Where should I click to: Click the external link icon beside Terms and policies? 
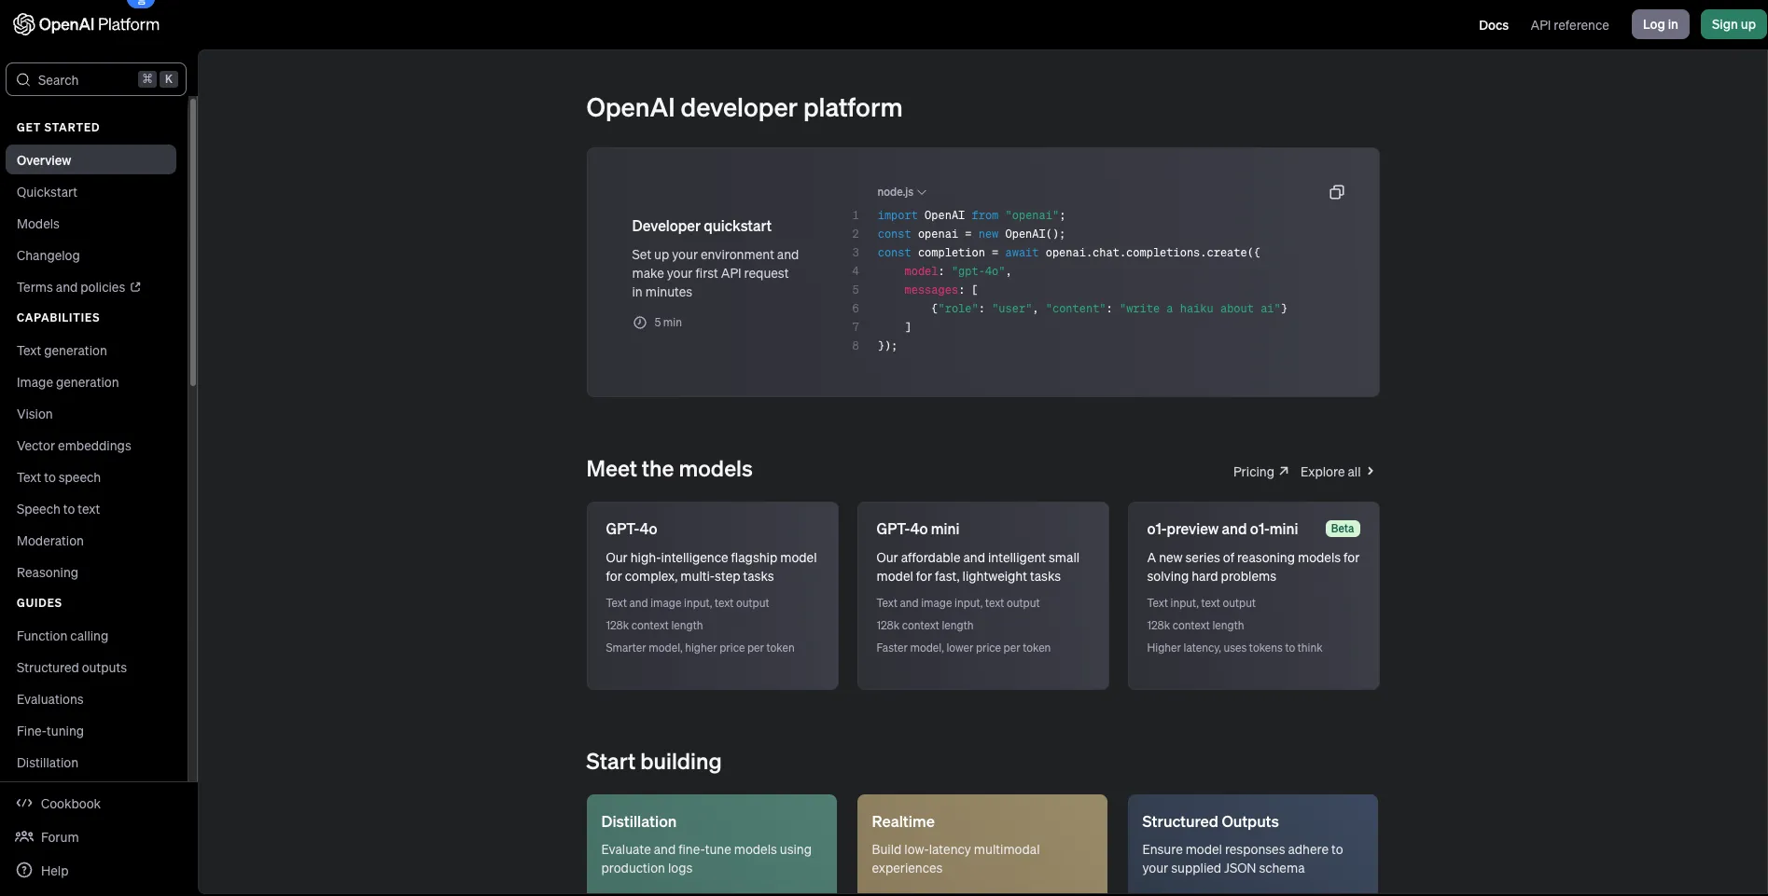tap(135, 287)
